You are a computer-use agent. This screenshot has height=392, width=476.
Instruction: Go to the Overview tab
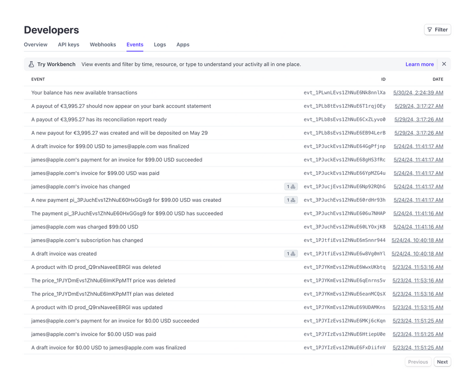coord(35,45)
